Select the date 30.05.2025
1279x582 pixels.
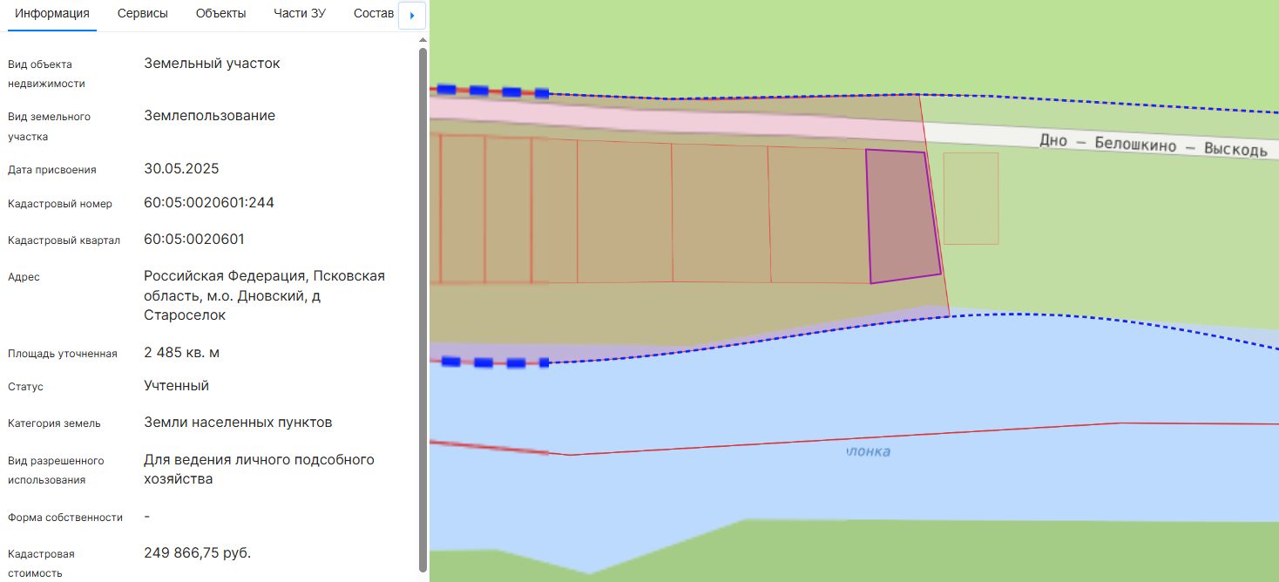[181, 168]
